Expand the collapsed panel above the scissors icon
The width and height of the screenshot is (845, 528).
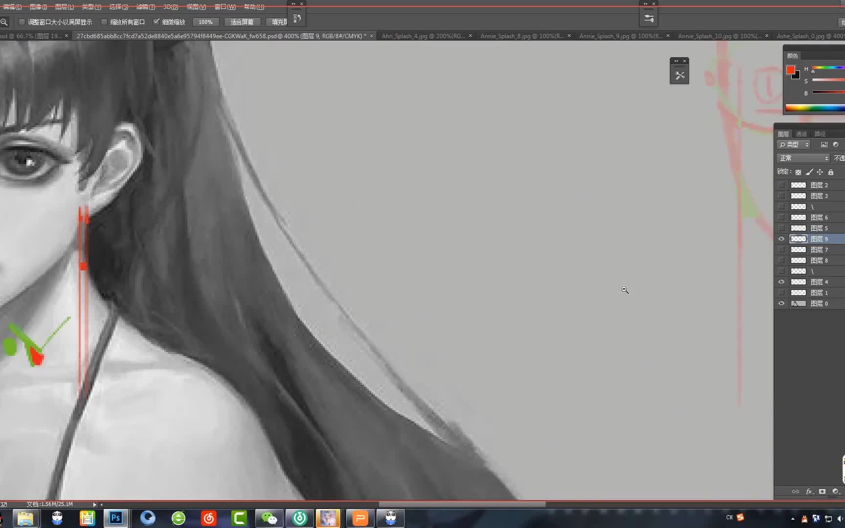coord(676,61)
